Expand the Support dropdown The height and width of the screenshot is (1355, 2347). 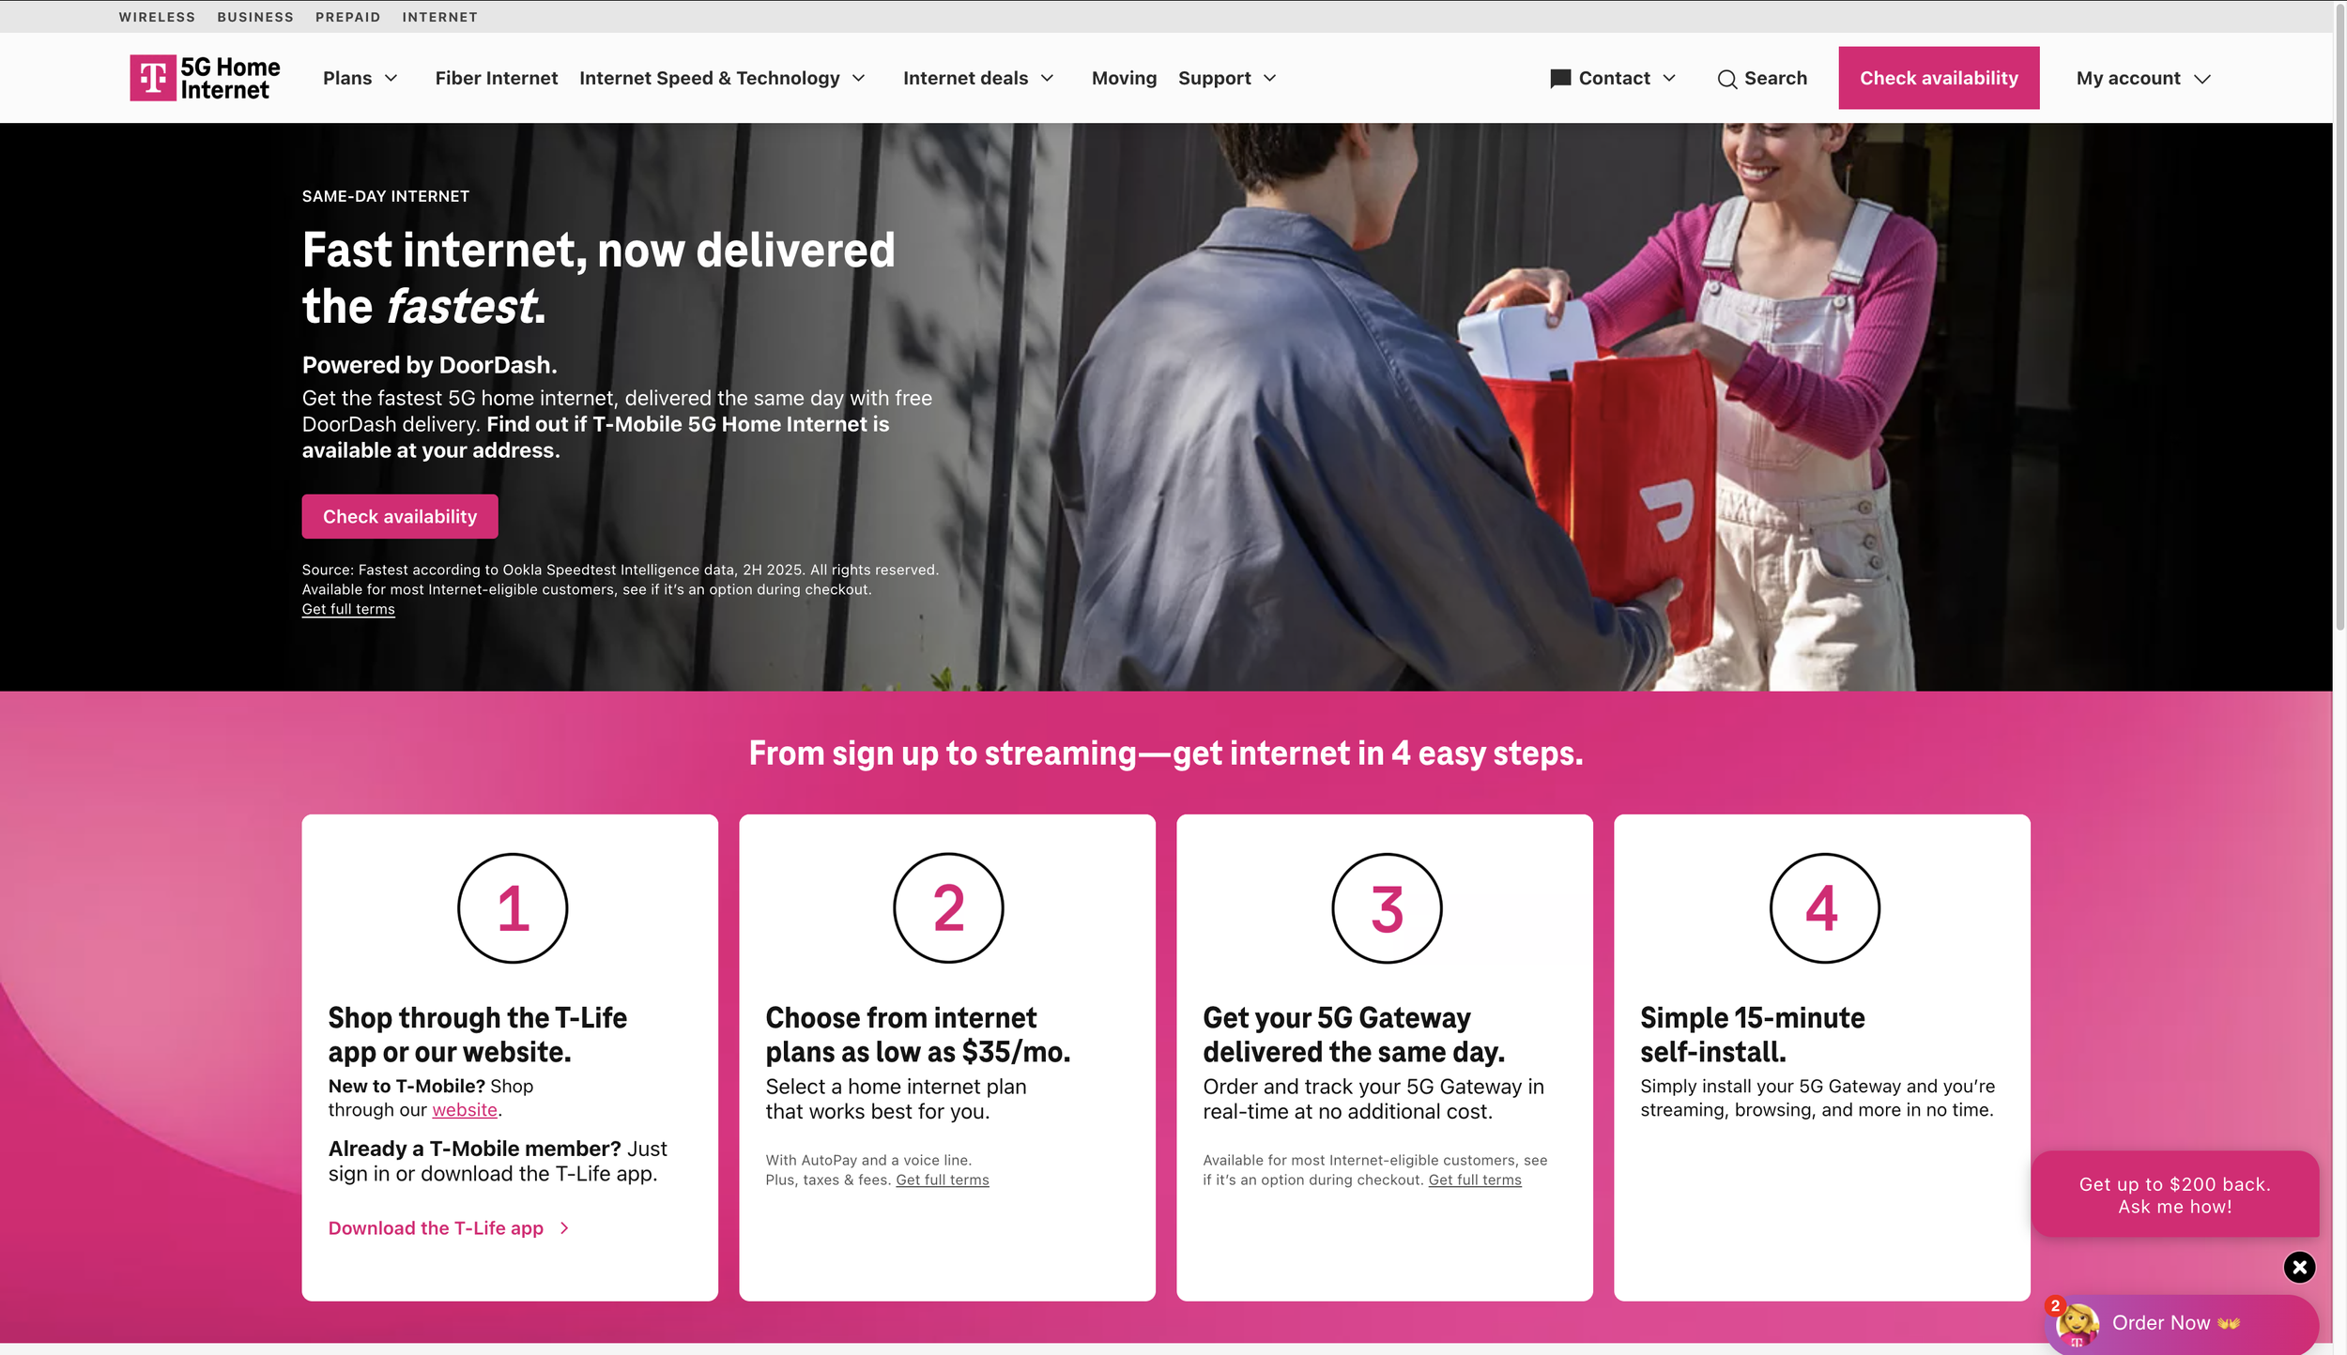pos(1227,79)
